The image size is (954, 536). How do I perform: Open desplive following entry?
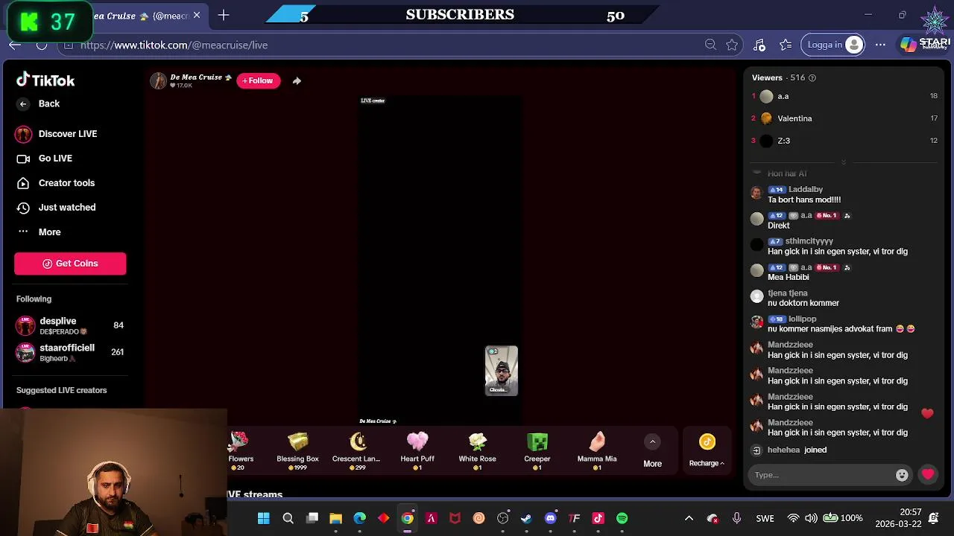(70, 325)
